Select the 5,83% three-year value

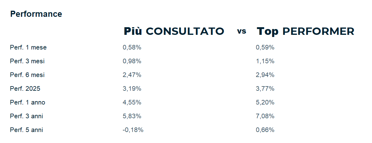coord(132,116)
